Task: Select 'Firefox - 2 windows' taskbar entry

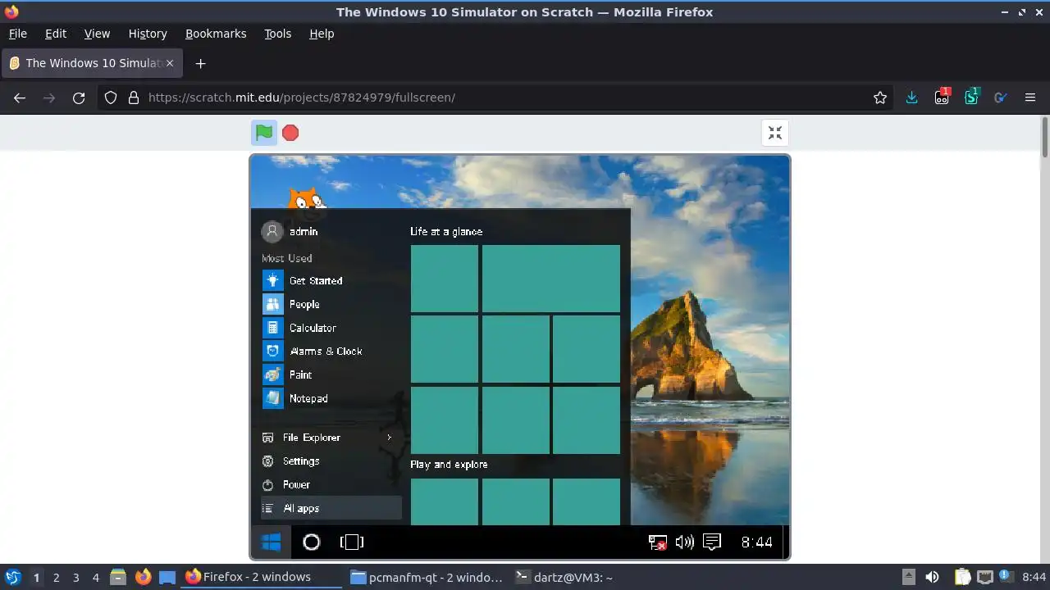Action: click(x=262, y=577)
